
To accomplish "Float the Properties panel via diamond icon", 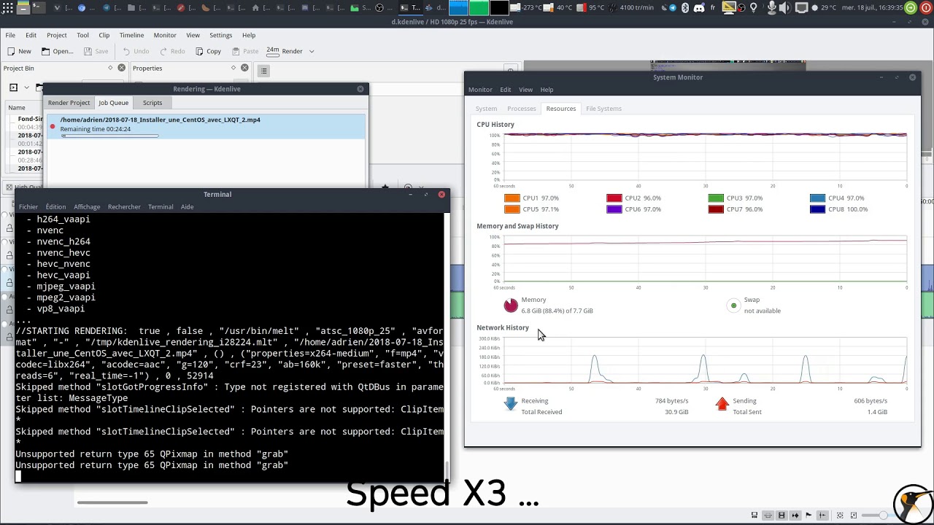I will pyautogui.click(x=234, y=68).
